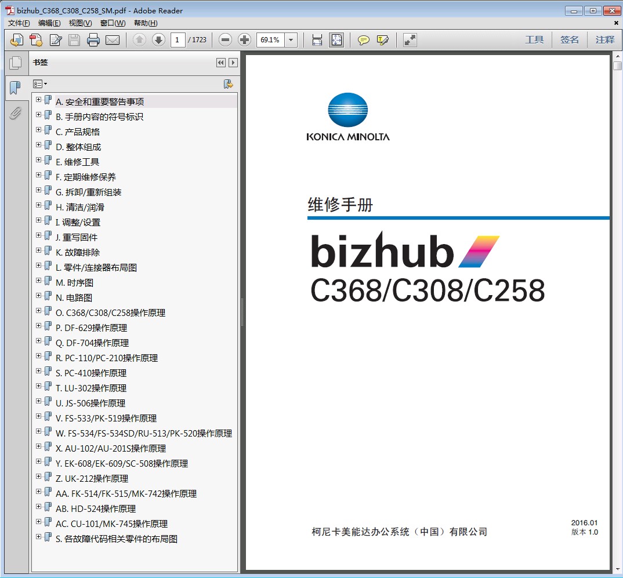Open the zoom level dropdown

coord(291,40)
